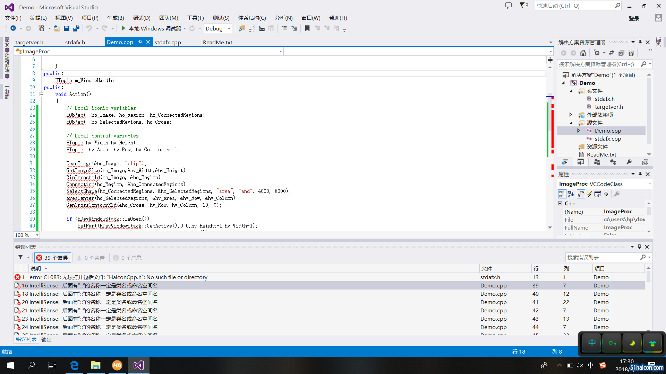Click the Navigate Backward arrow in toolbar
This screenshot has height=374, width=666.
13,28
